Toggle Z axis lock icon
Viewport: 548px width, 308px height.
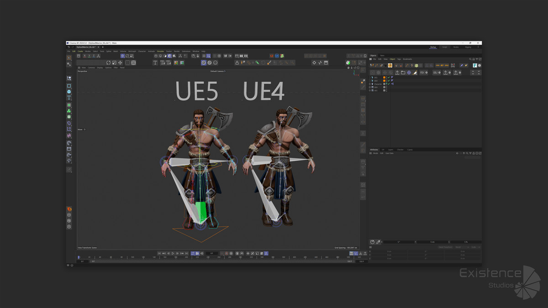(94, 56)
